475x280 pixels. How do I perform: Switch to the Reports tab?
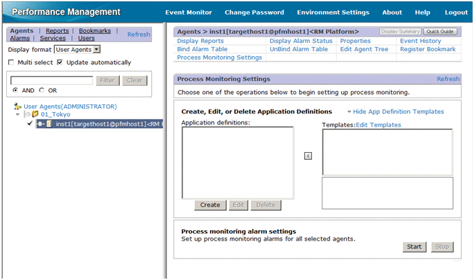[x=57, y=31]
